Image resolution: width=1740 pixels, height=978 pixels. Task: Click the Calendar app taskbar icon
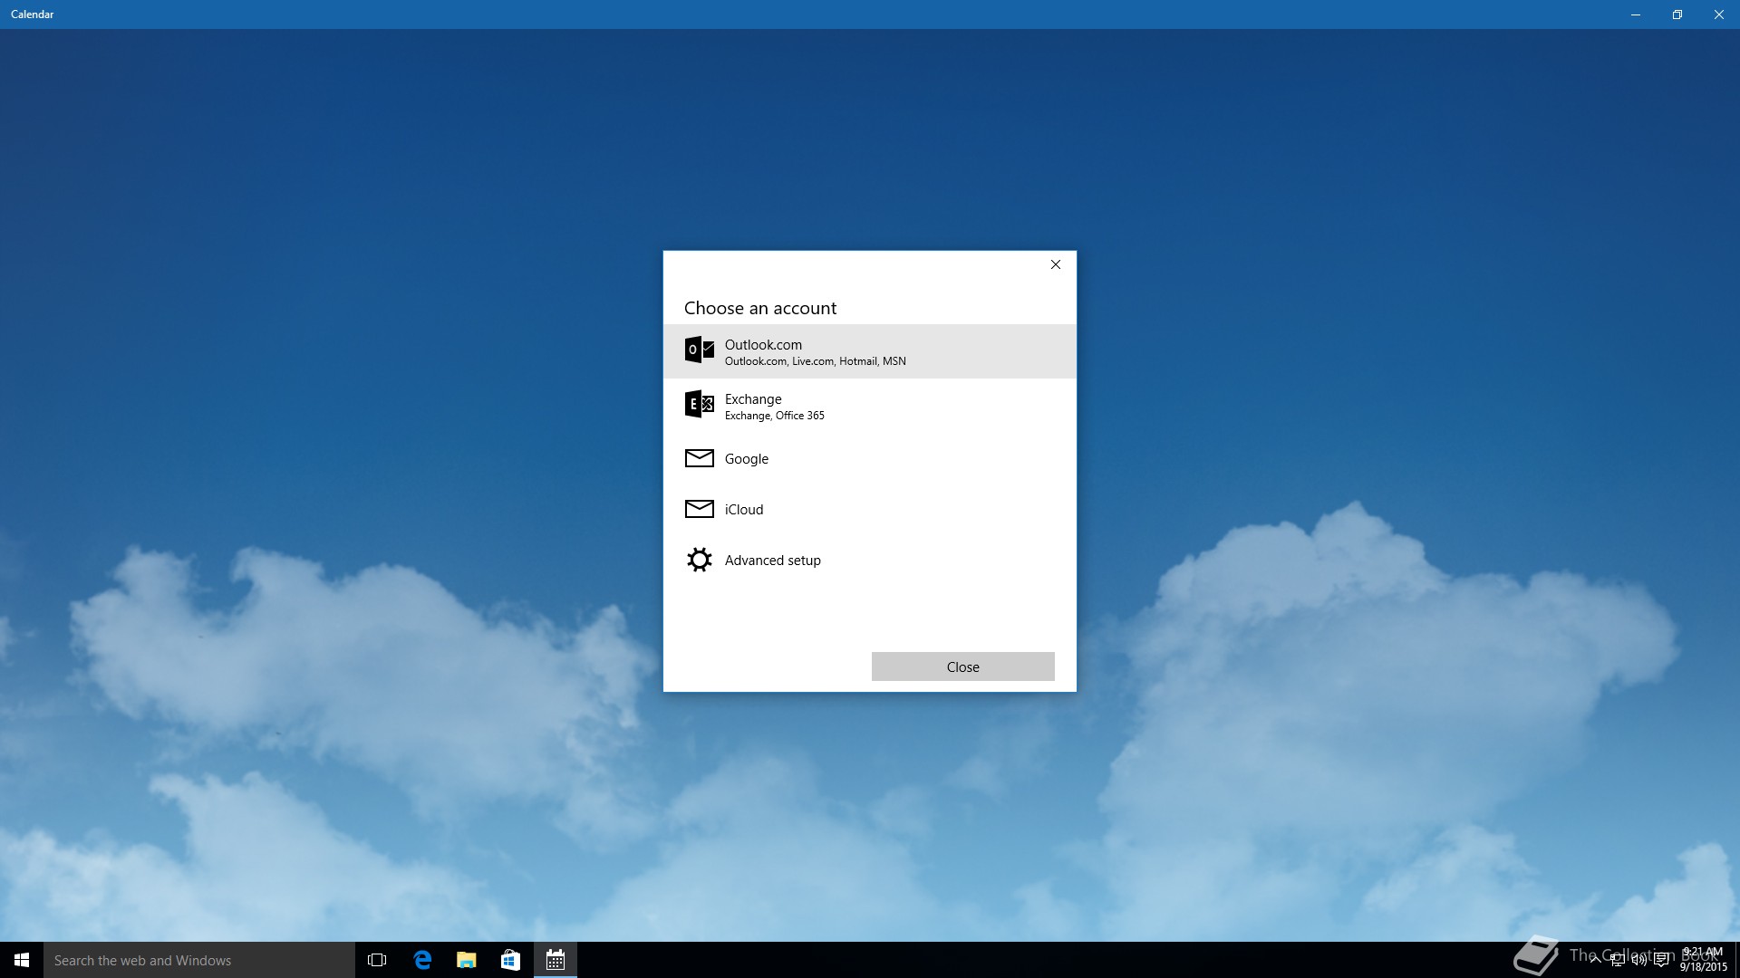[556, 960]
